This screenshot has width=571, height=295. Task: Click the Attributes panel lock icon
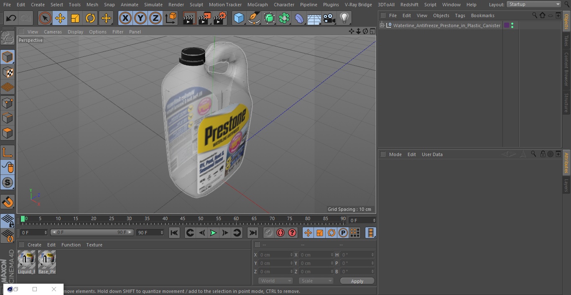pyautogui.click(x=542, y=154)
